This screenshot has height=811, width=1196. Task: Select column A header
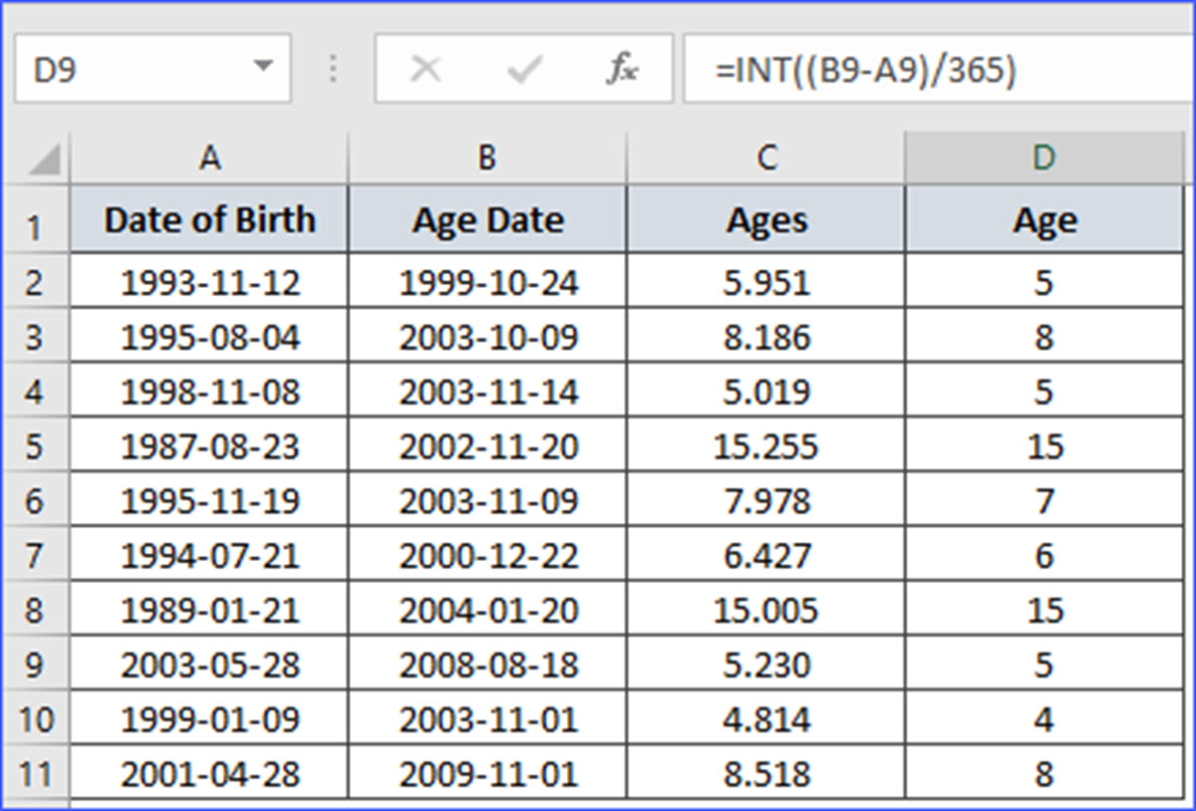click(x=209, y=158)
